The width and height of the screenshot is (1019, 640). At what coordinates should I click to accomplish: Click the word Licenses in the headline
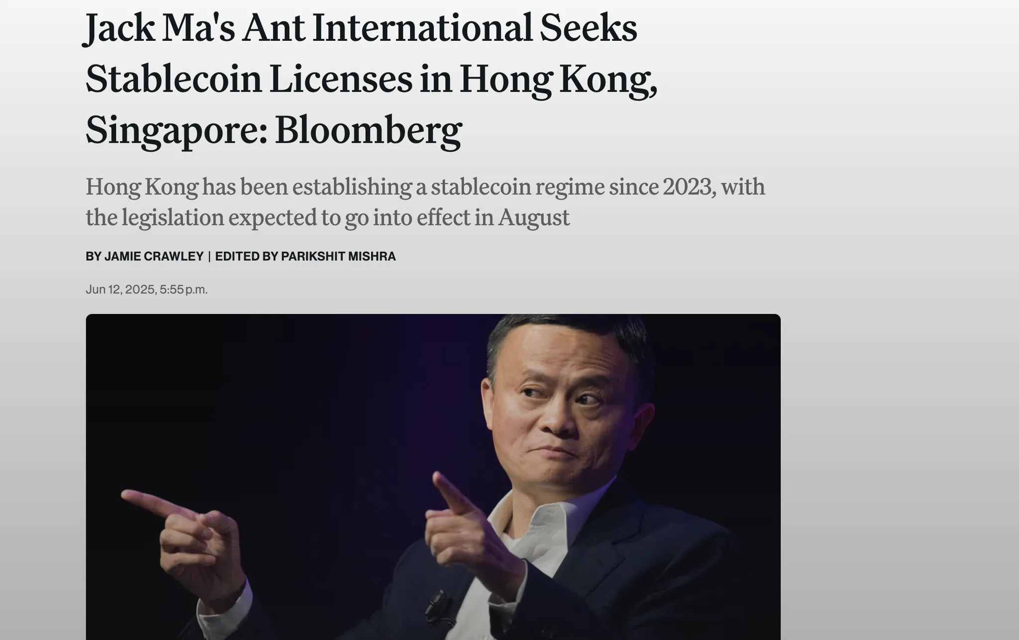click(x=340, y=79)
